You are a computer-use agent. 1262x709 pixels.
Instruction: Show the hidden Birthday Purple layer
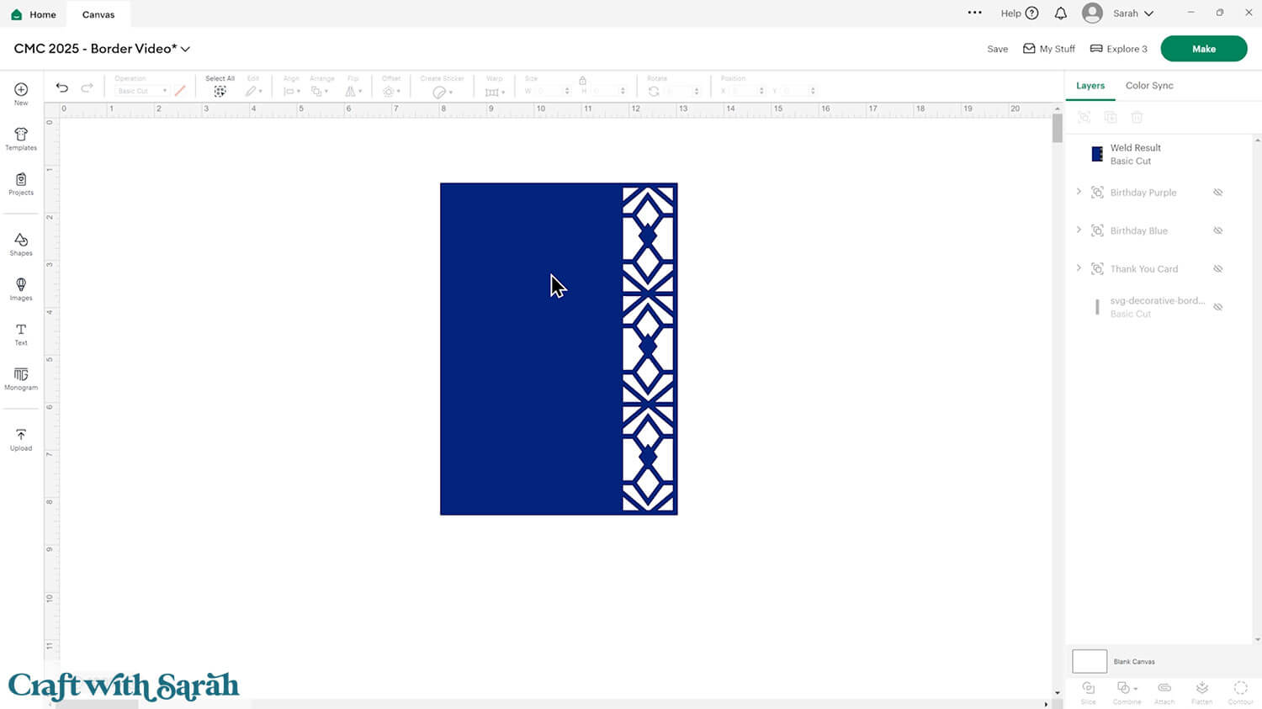pyautogui.click(x=1217, y=193)
